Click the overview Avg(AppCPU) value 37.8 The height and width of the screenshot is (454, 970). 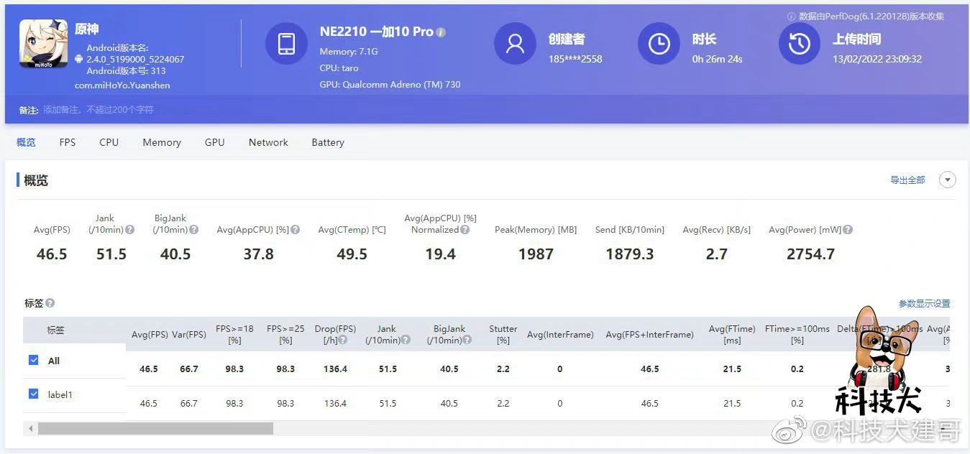[258, 254]
